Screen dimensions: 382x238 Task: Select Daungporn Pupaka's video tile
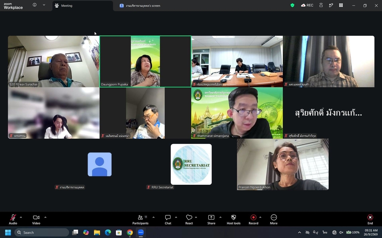(145, 62)
